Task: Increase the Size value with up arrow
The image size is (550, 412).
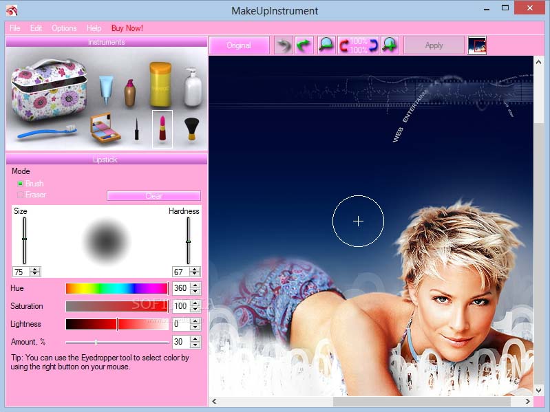Action: (x=35, y=270)
